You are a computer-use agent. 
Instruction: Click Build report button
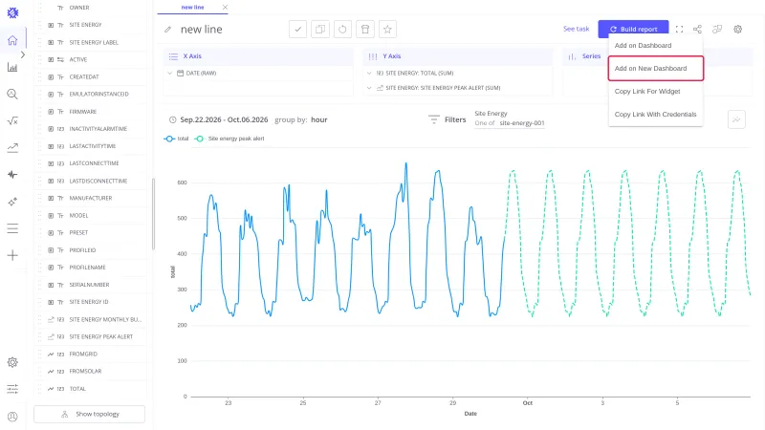pyautogui.click(x=633, y=30)
